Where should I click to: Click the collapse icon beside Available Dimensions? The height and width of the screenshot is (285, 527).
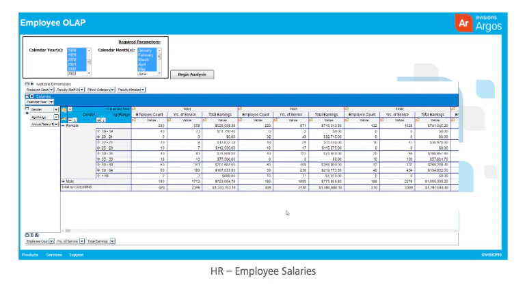click(x=27, y=83)
